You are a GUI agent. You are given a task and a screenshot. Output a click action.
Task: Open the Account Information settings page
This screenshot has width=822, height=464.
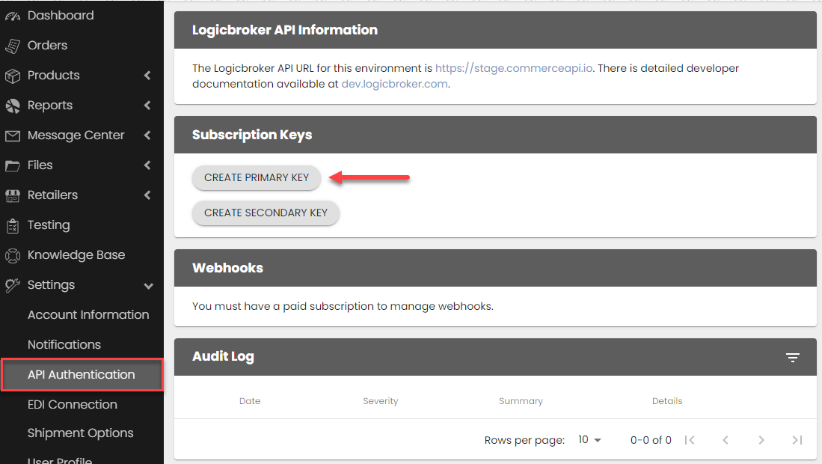point(88,315)
